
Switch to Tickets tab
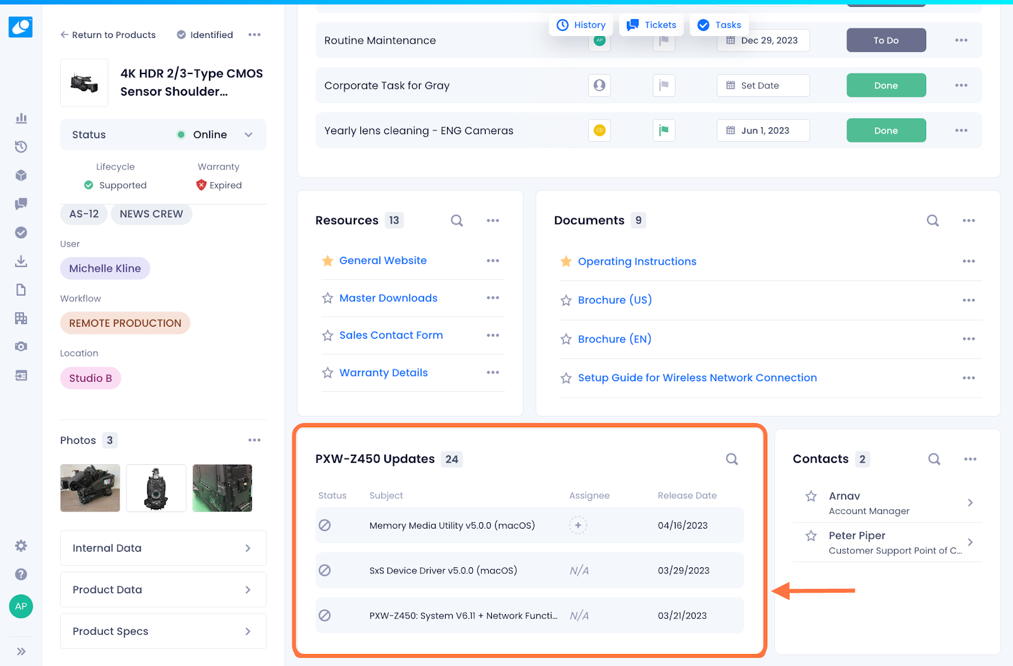(x=651, y=25)
